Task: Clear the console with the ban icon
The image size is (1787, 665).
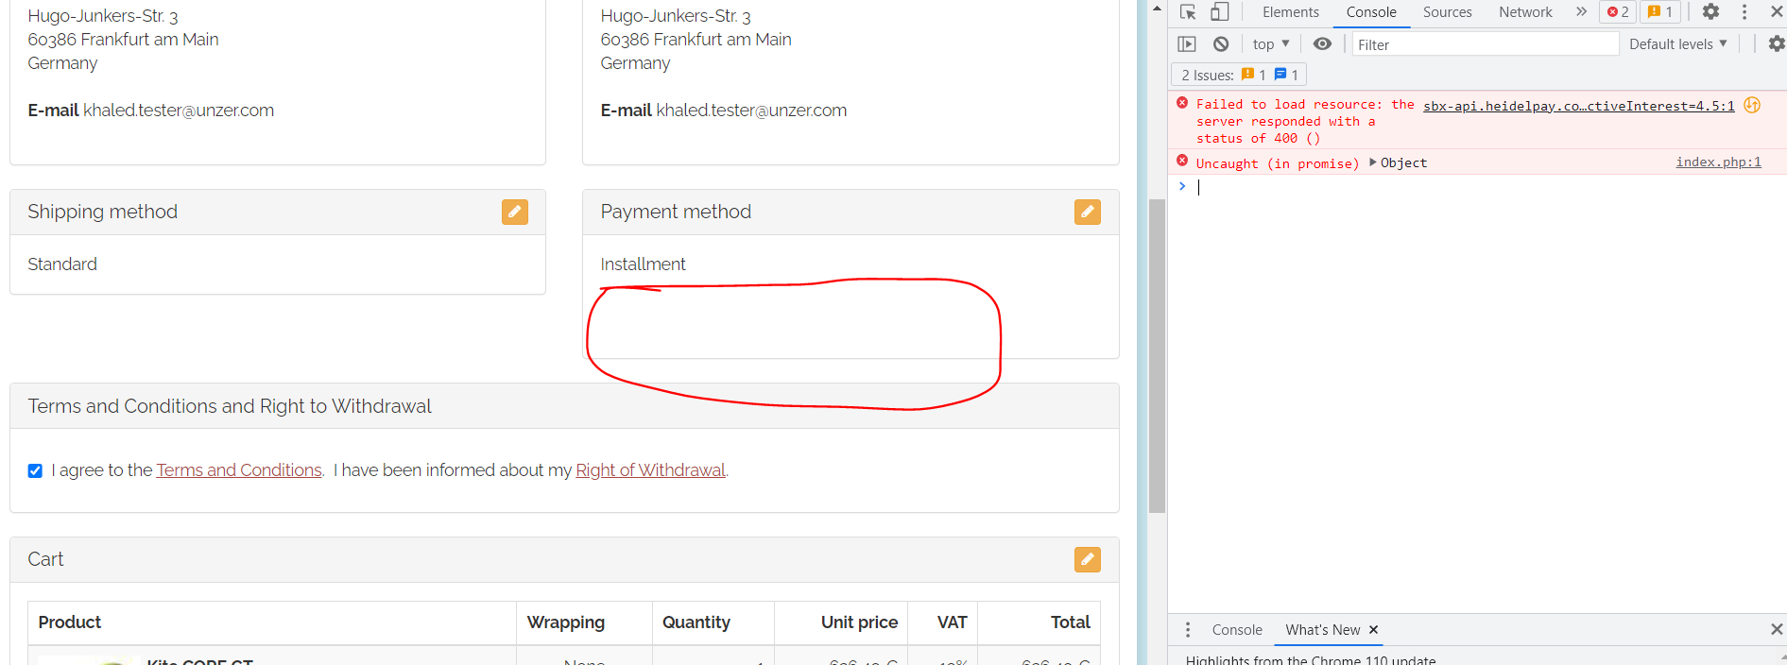Action: (x=1221, y=44)
